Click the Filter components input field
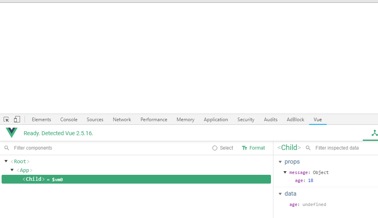 point(109,148)
